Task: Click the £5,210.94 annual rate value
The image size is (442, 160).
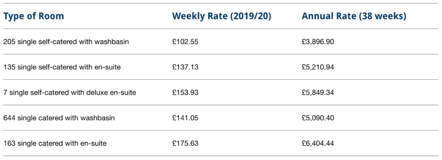Action: pyautogui.click(x=318, y=68)
